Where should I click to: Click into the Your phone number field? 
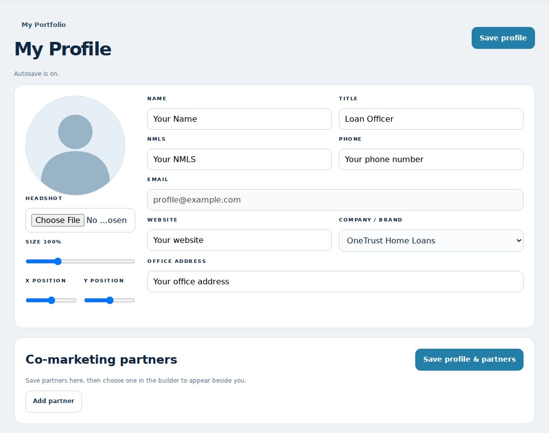[431, 159]
